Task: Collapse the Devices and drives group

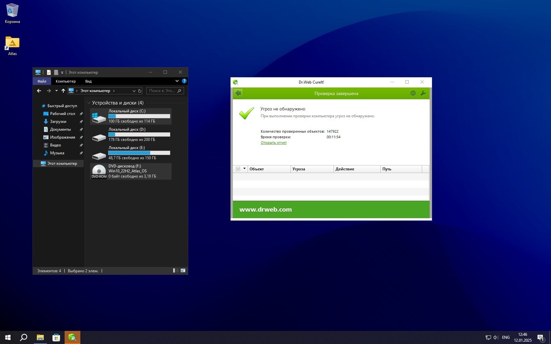Action: 89,103
